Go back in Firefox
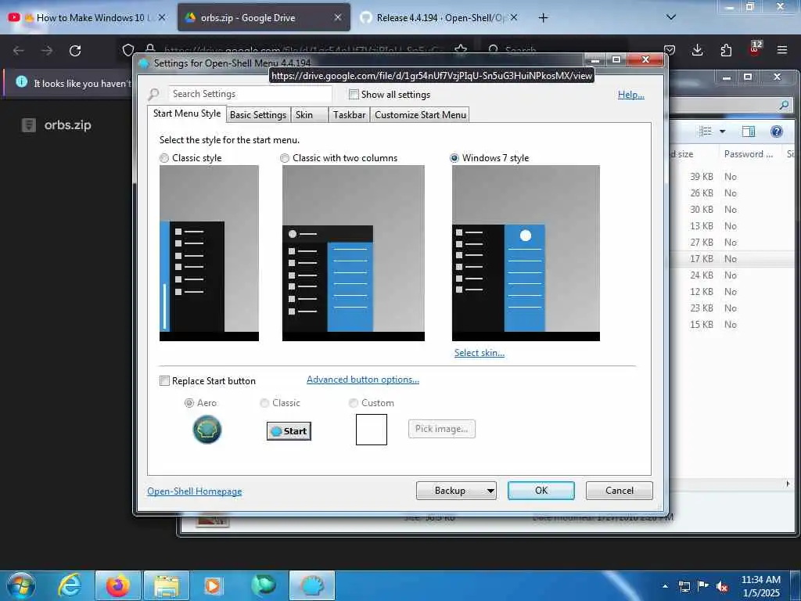801x601 pixels. (x=19, y=51)
